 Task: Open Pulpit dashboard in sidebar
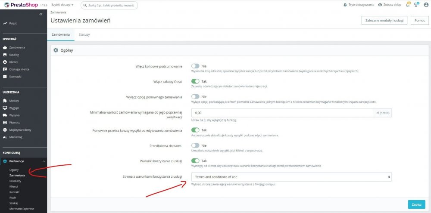tap(13, 23)
